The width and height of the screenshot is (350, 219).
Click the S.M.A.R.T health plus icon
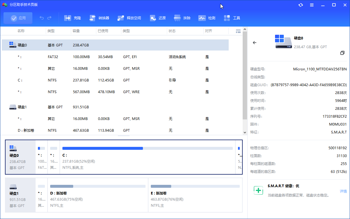pos(258,190)
